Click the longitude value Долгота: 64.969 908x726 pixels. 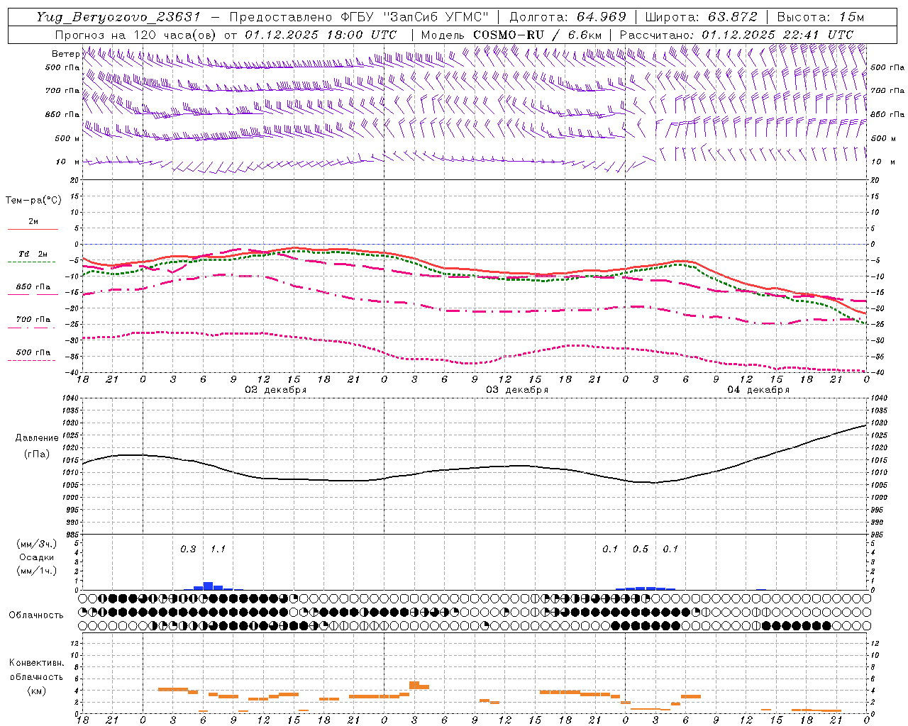(x=568, y=17)
